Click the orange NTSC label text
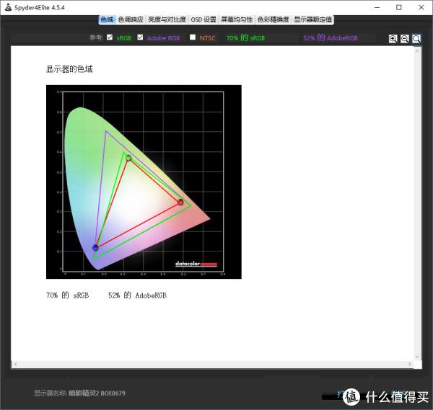433x410 pixels. (207, 38)
